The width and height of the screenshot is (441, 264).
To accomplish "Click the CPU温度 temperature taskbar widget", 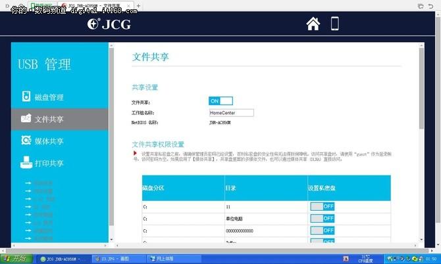I will click(x=365, y=259).
